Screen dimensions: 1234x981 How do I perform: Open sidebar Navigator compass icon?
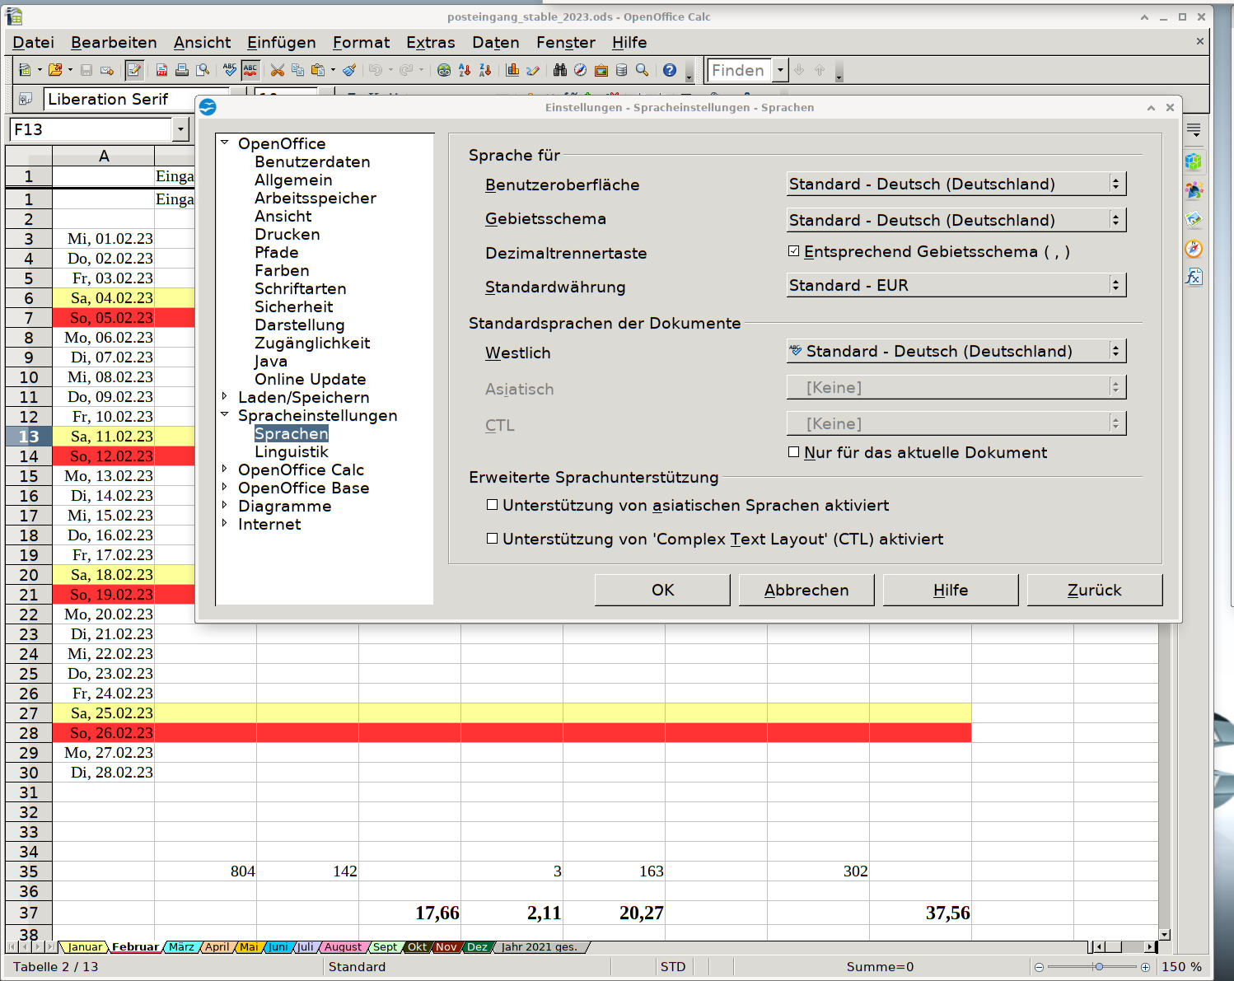point(1194,248)
